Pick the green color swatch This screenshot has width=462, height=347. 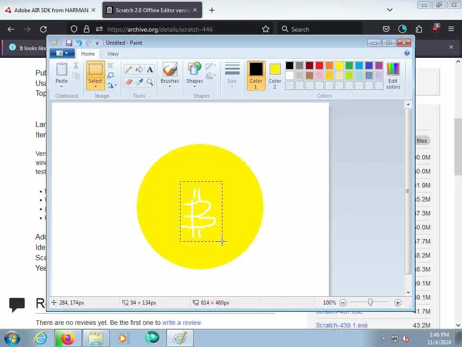click(349, 66)
